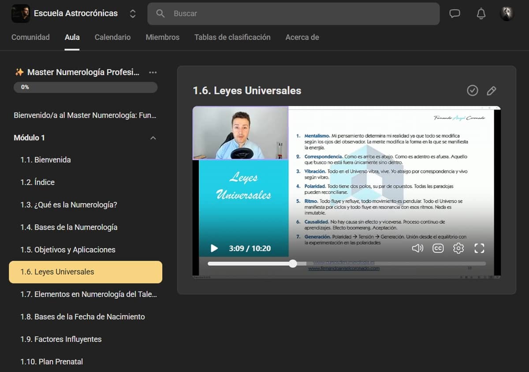Mark lesson as complete with checkmark

point(472,91)
